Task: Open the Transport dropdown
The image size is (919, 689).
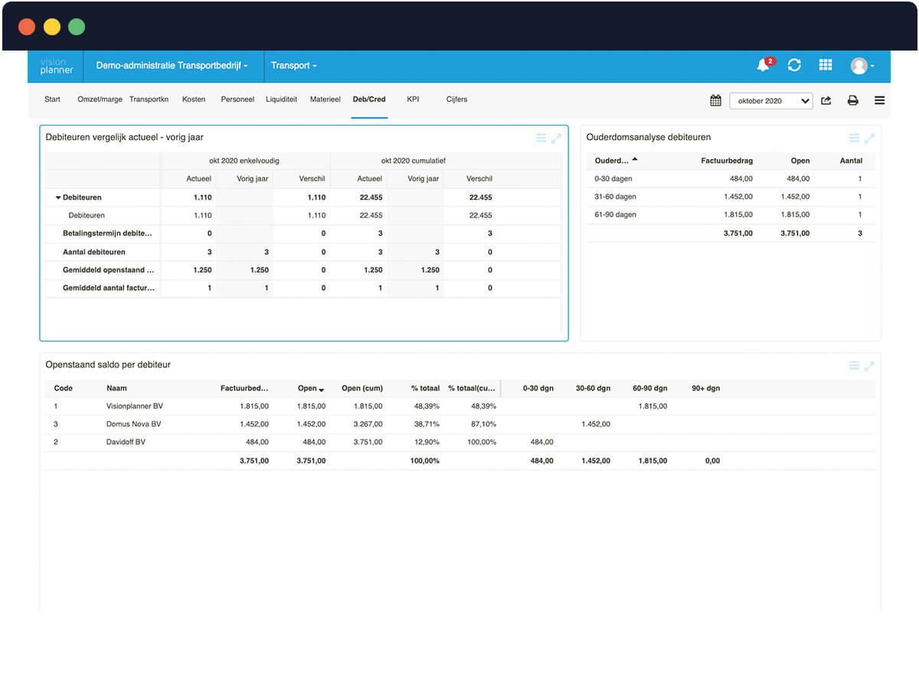Action: coord(293,66)
